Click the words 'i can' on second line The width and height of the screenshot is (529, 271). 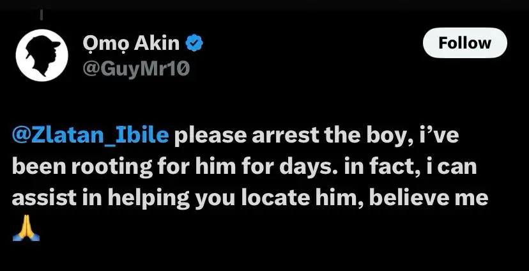[452, 167]
